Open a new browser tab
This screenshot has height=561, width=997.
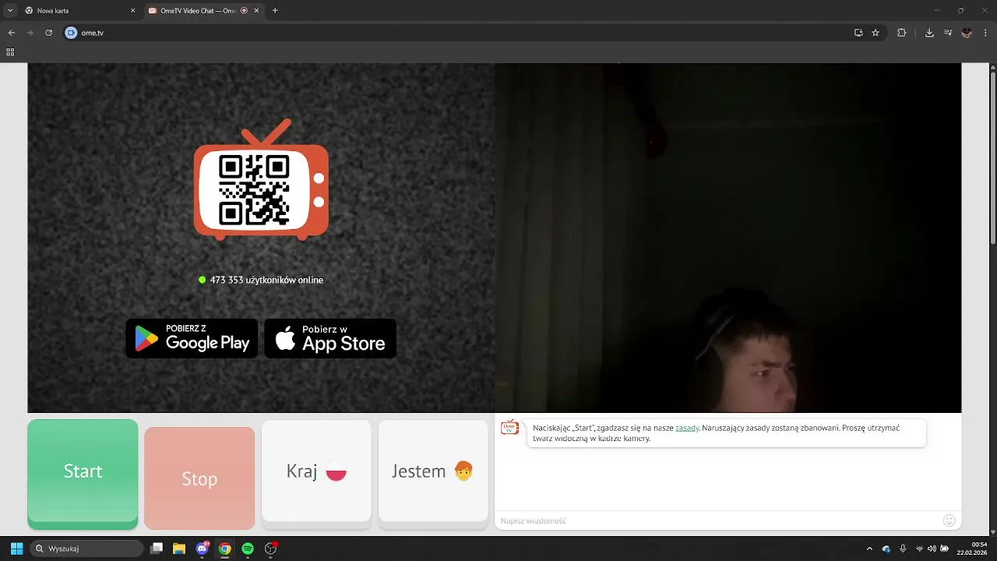(275, 11)
